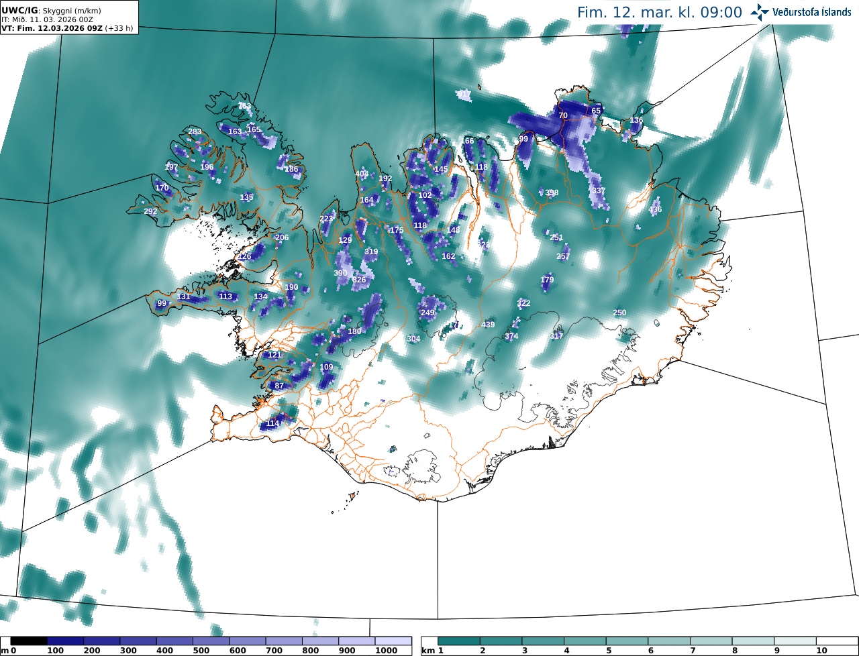The height and width of the screenshot is (656, 859).
Task: Click the visibility value 436 in the east
Action: (655, 209)
